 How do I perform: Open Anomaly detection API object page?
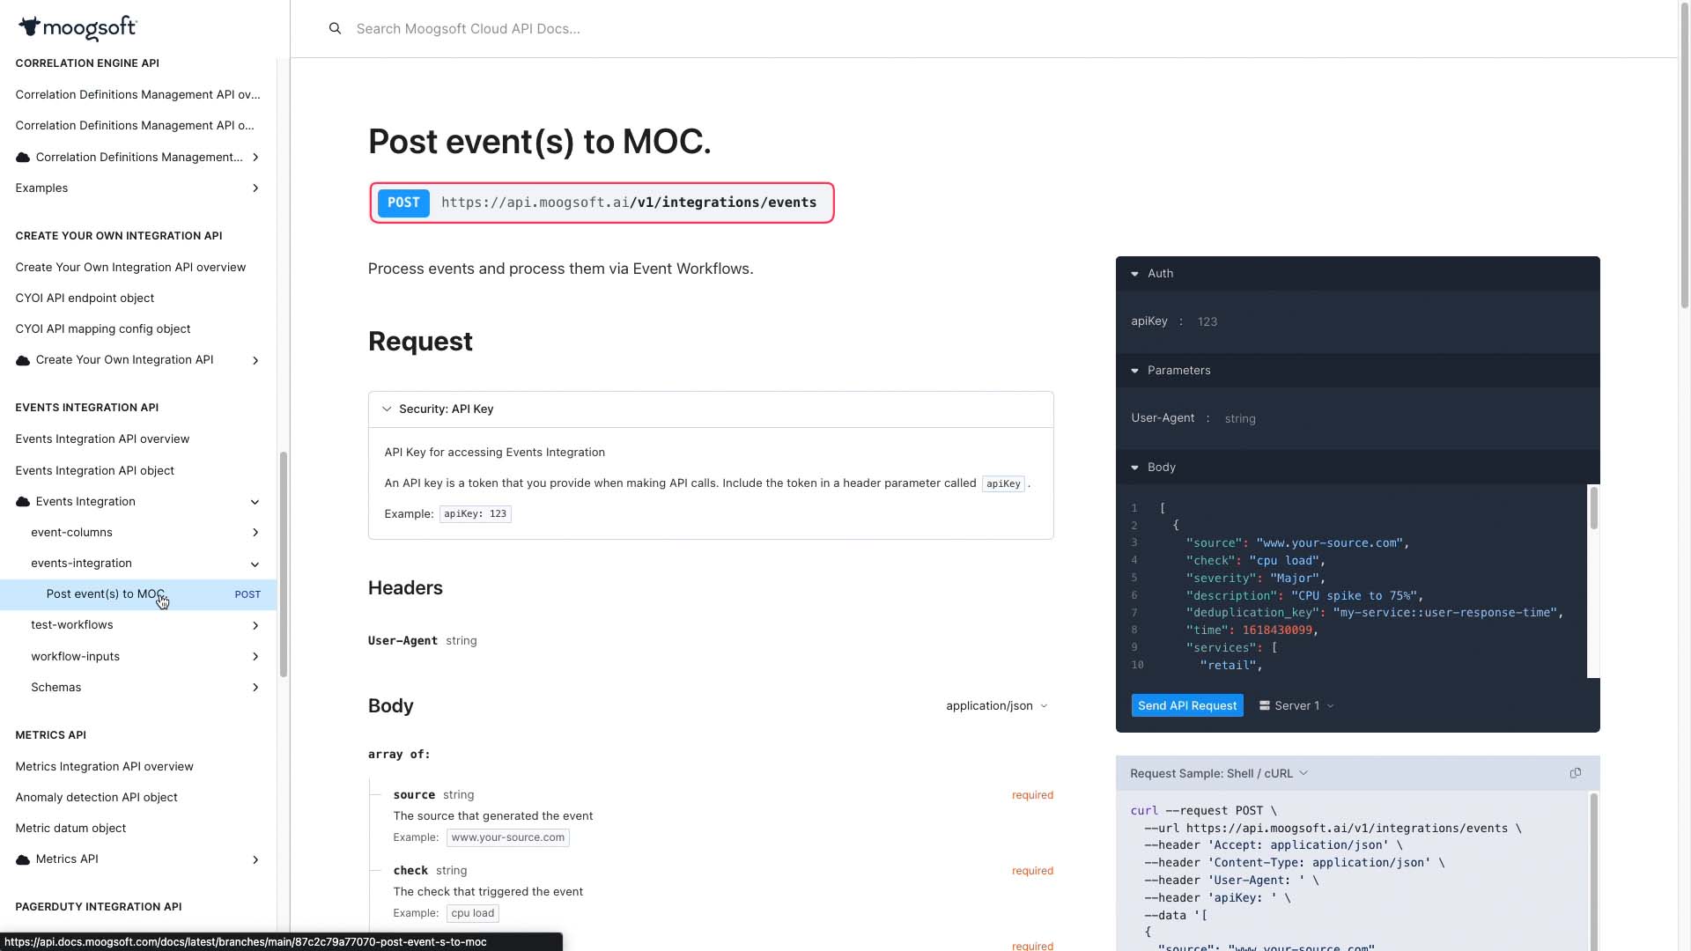click(96, 798)
